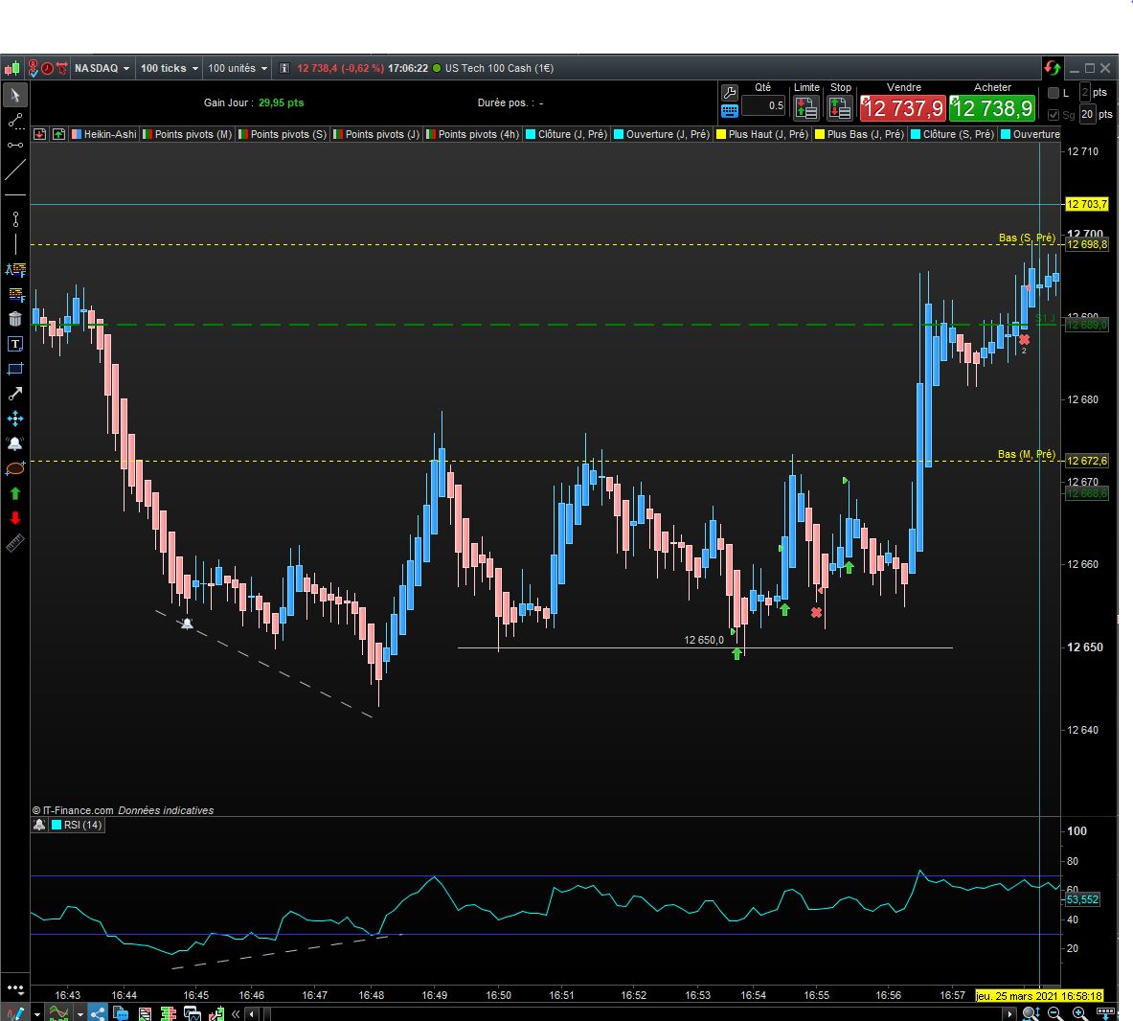The width and height of the screenshot is (1133, 1021).
Task: Click the Sg 20 points field
Action: pos(1087,114)
